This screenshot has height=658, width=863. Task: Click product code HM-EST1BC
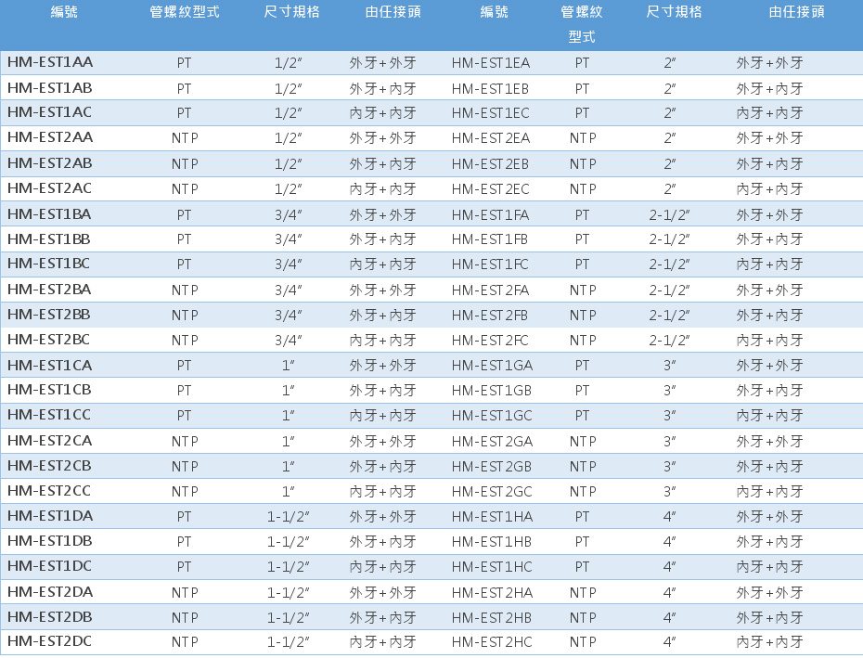pos(49,264)
